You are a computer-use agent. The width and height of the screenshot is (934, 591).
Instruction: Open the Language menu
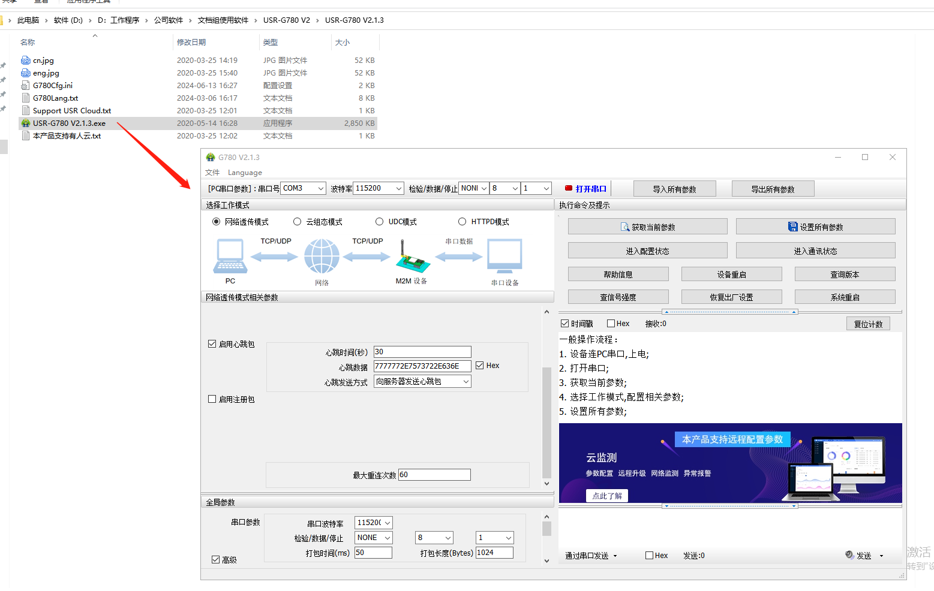[x=245, y=173]
